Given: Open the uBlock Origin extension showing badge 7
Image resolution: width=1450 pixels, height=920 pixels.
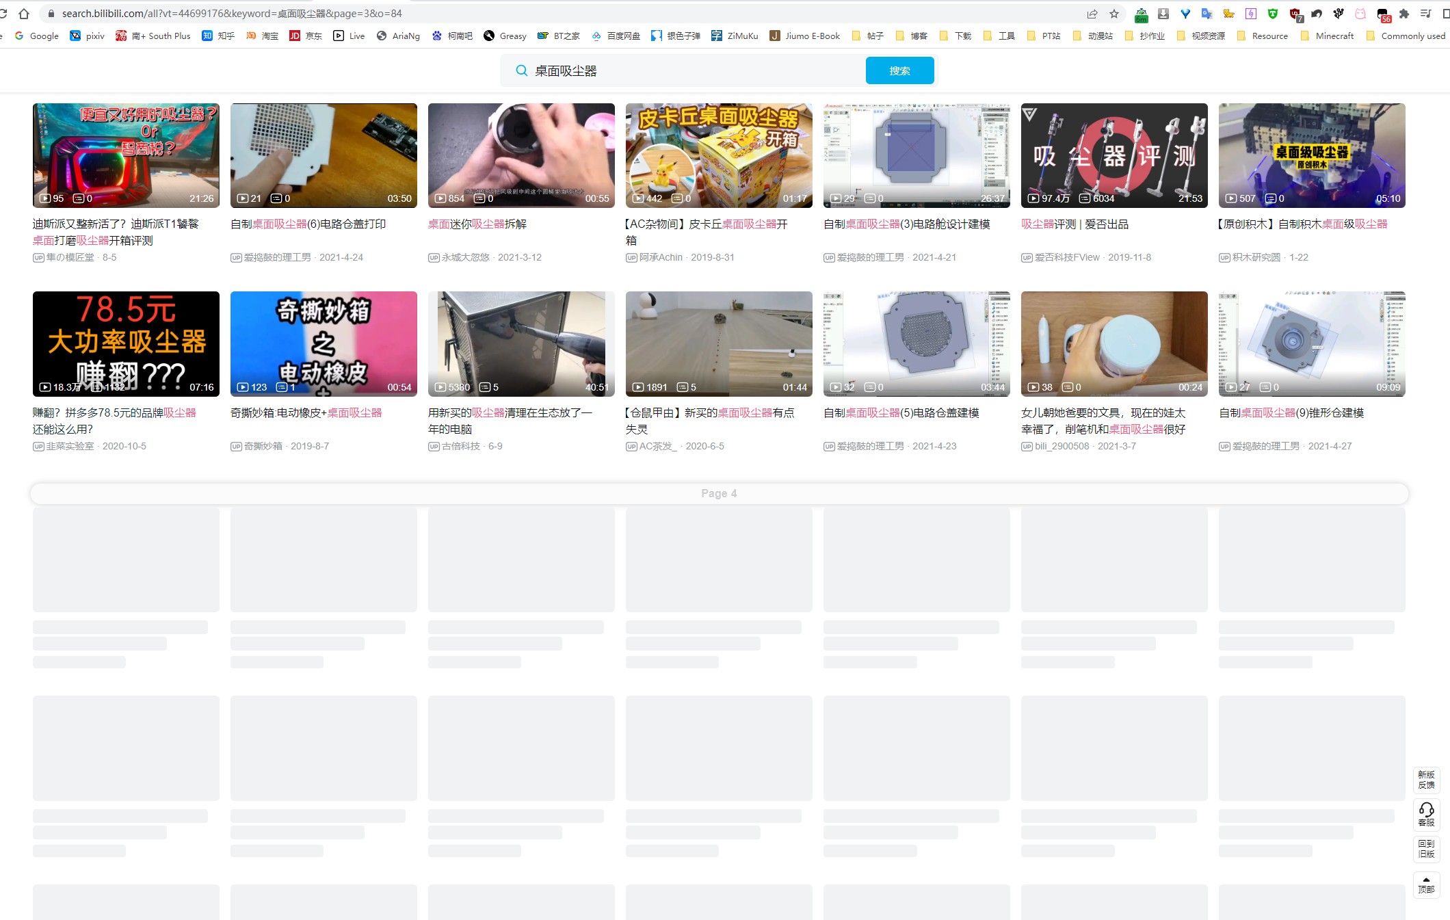Looking at the screenshot, I should [x=1295, y=14].
